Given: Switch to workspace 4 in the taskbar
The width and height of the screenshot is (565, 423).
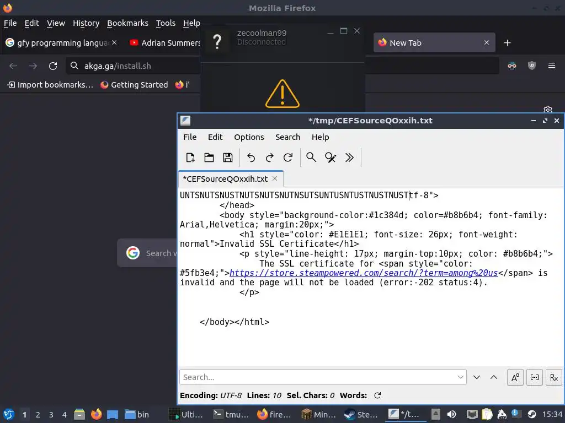Looking at the screenshot, I should coord(65,415).
